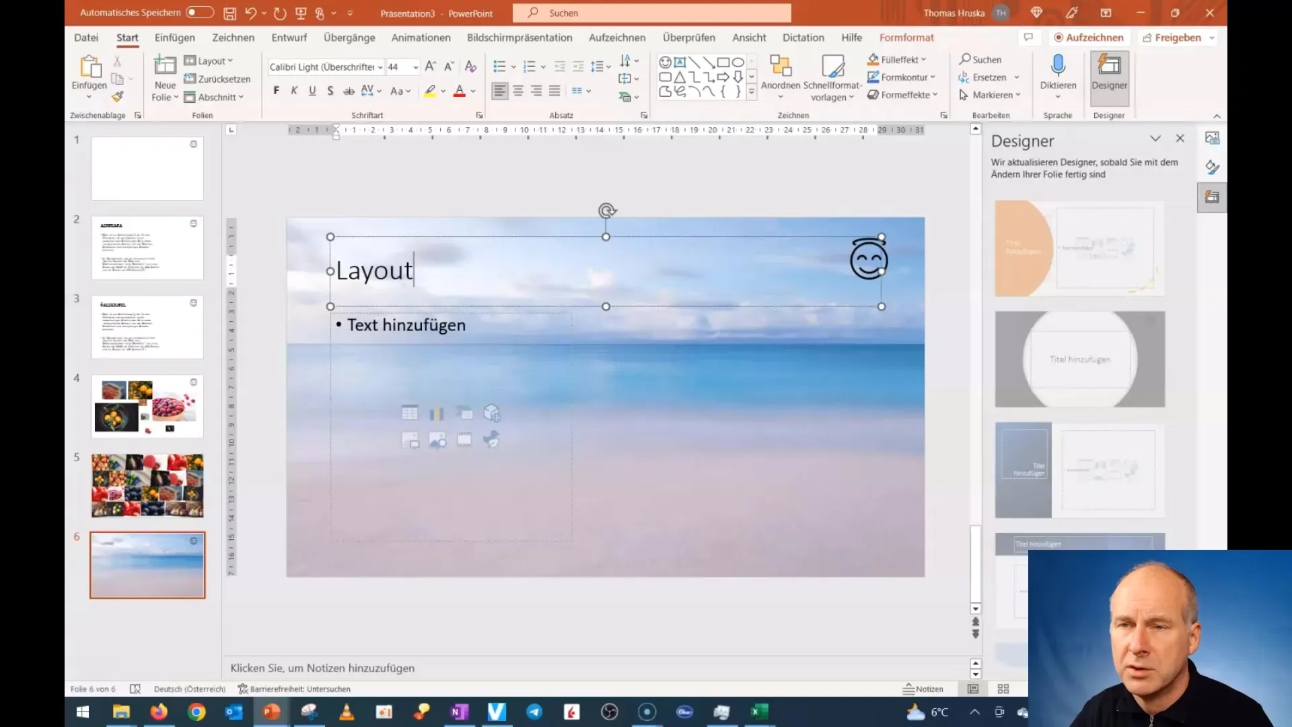Open the Einfügen ribbon tab
1292x727 pixels.
[x=174, y=37]
